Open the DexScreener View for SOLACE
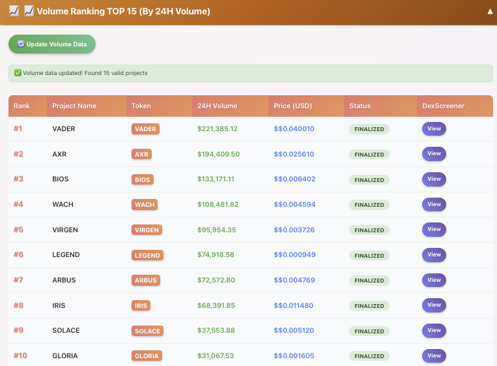Image resolution: width=497 pixels, height=366 pixels. (434, 330)
